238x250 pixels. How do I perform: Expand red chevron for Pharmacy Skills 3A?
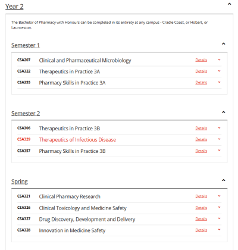coord(219,82)
